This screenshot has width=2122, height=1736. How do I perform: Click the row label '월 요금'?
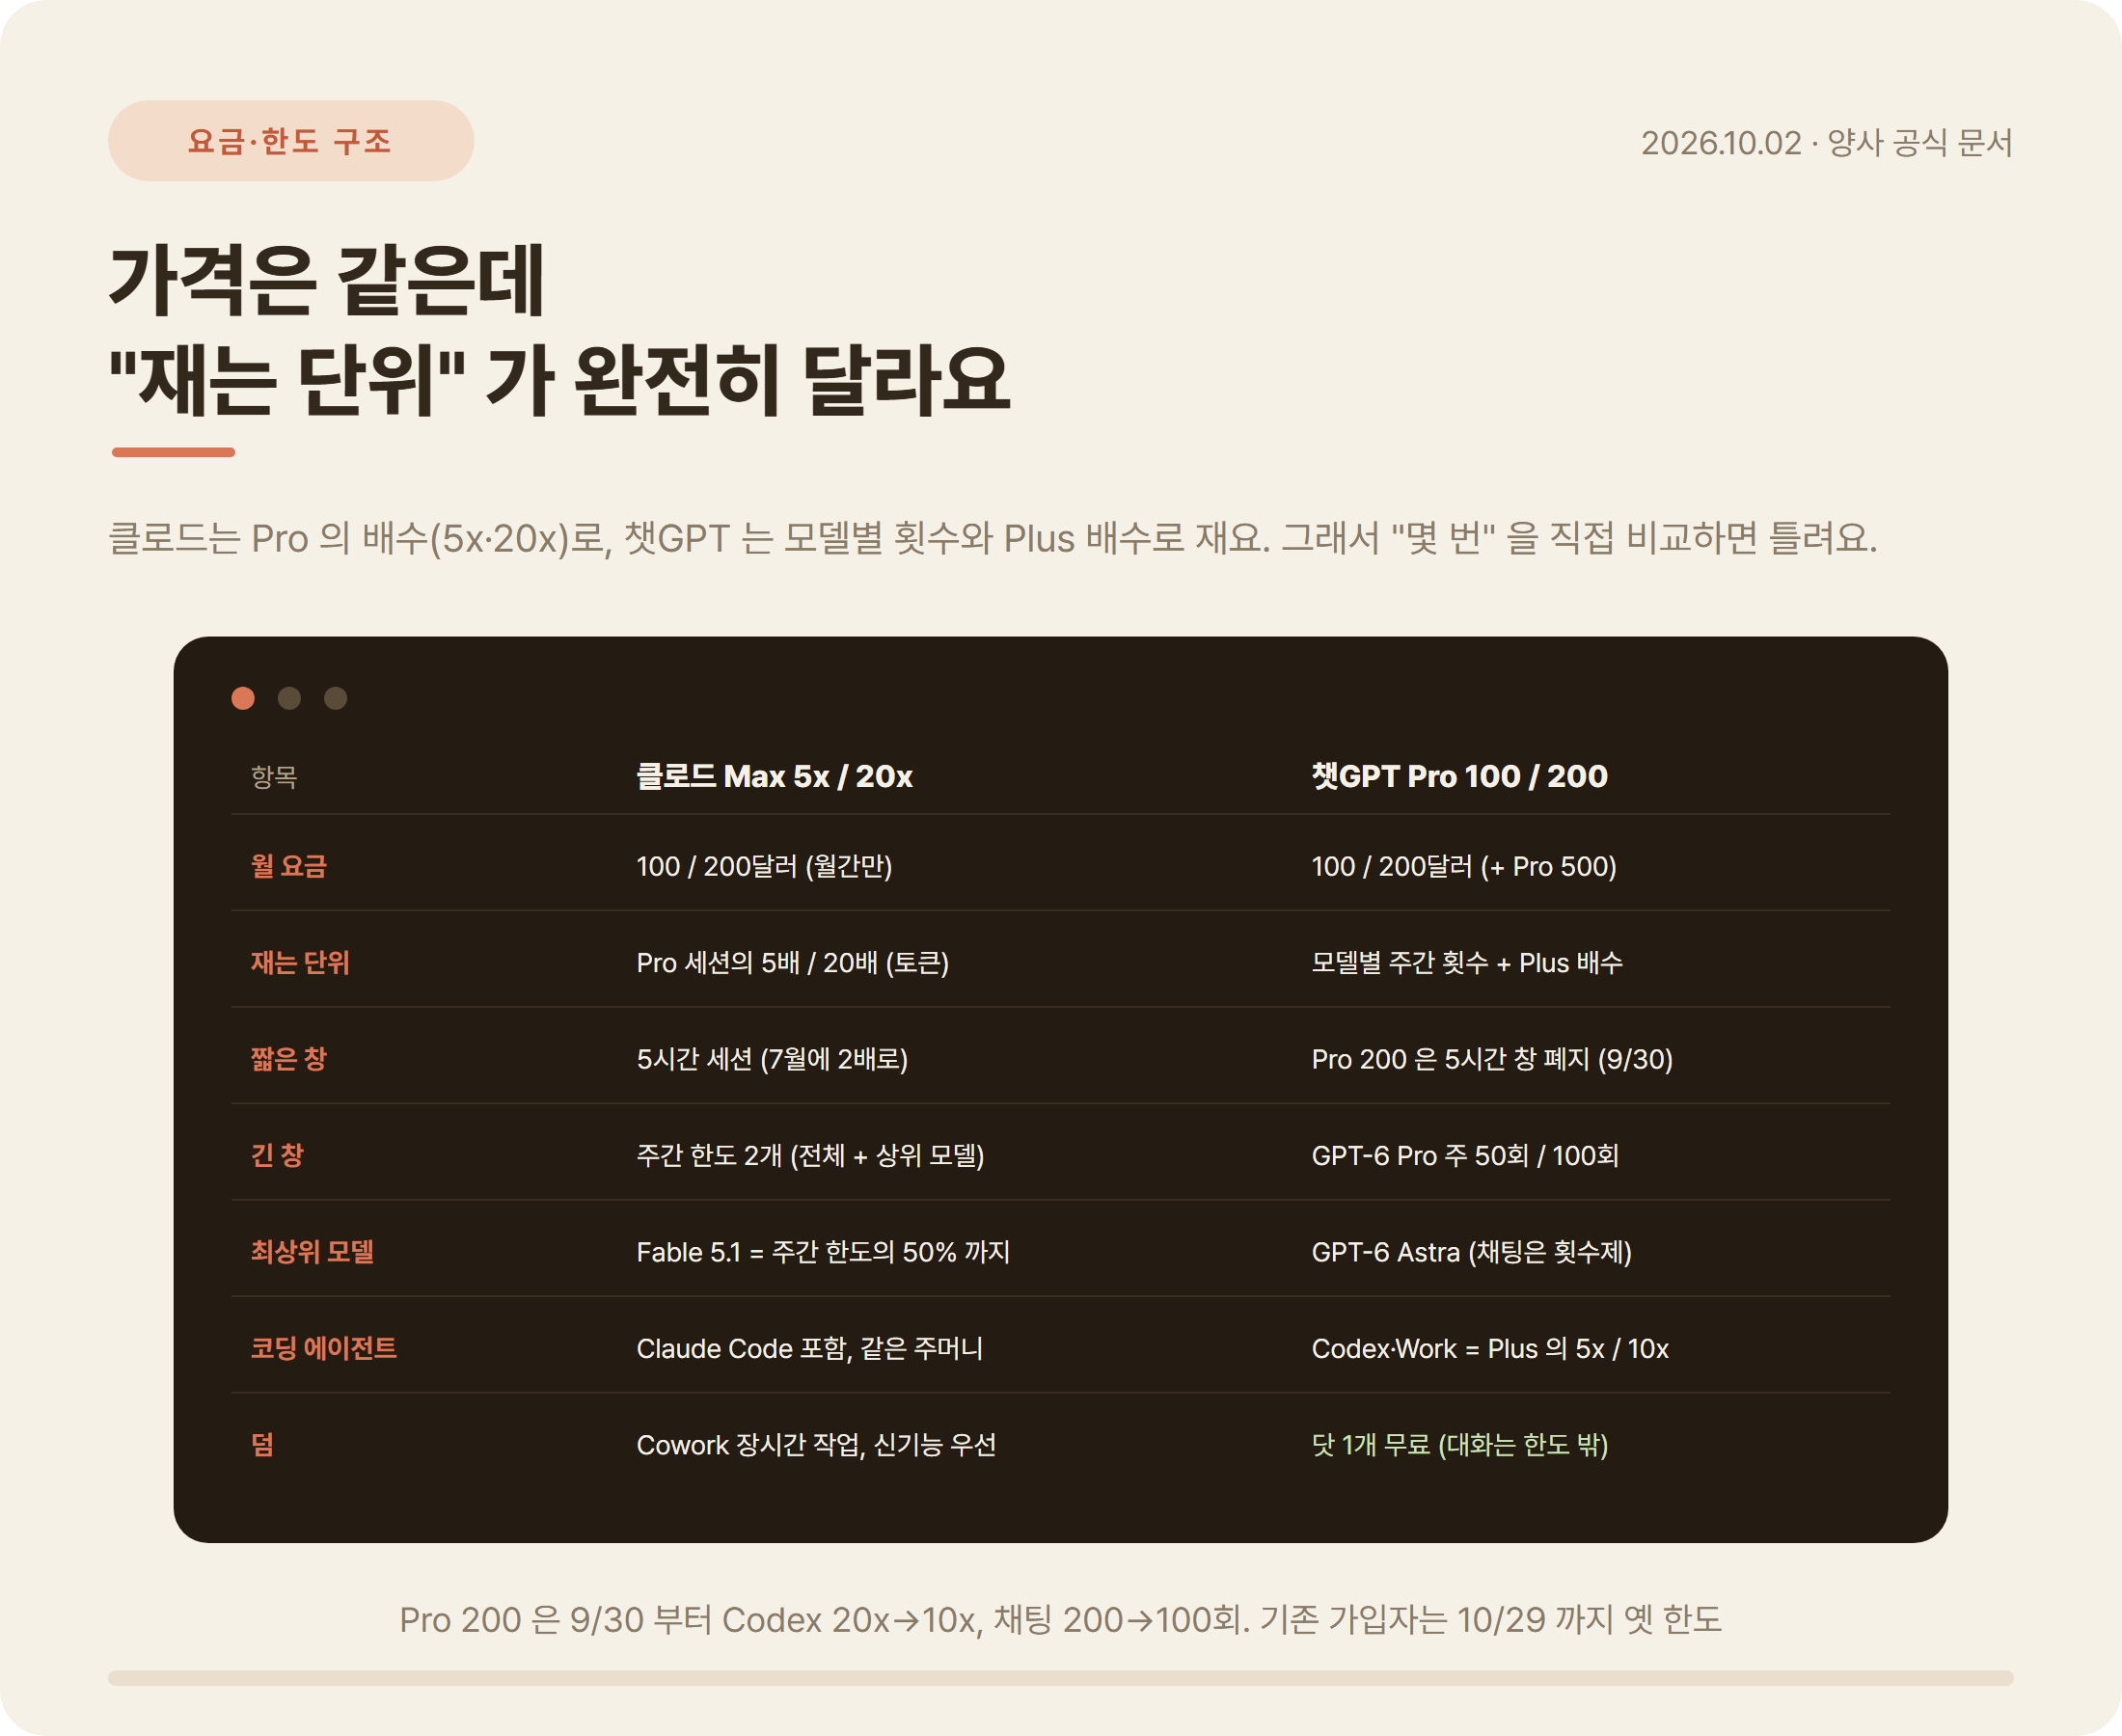click(x=289, y=866)
